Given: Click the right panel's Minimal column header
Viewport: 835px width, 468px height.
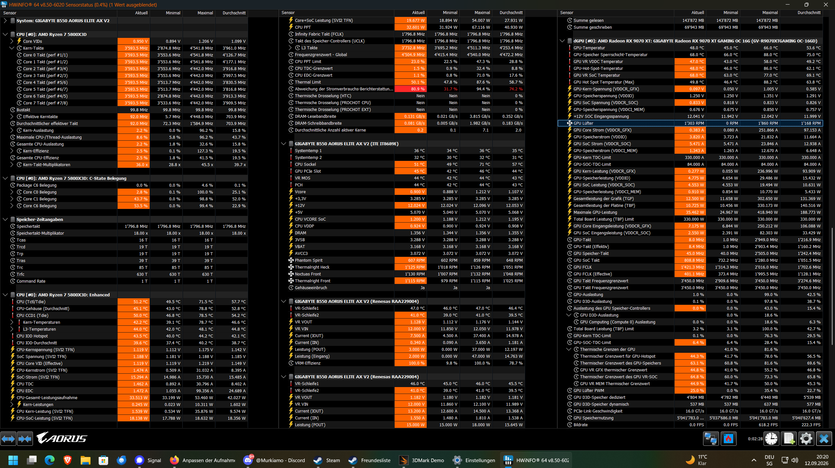Looking at the screenshot, I should click(x=723, y=13).
